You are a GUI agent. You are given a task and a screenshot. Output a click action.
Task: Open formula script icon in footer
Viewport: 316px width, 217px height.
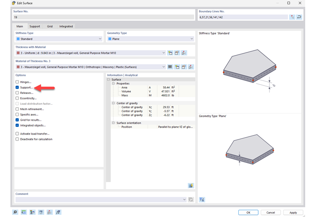58,212
